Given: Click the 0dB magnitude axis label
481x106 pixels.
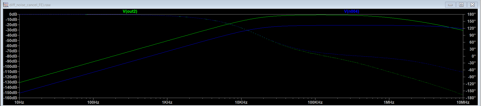Looking at the screenshot, I should (x=13, y=14).
